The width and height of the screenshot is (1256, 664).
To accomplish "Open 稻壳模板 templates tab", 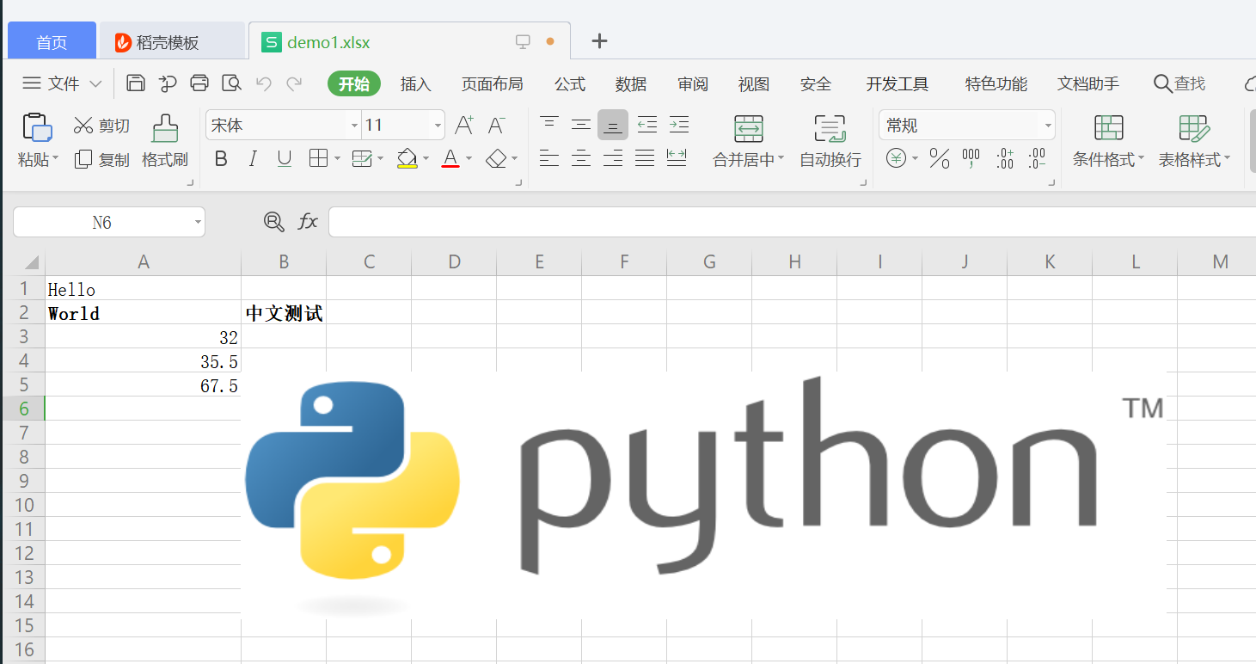I will pyautogui.click(x=172, y=42).
